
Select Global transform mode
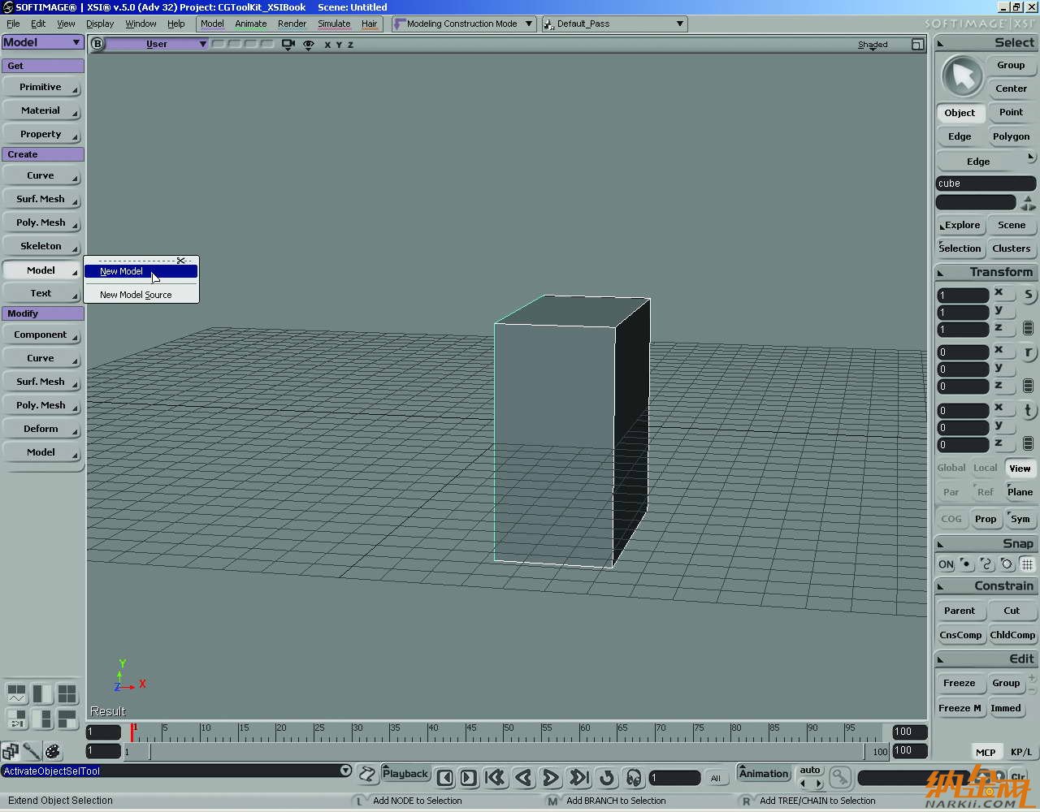point(951,468)
